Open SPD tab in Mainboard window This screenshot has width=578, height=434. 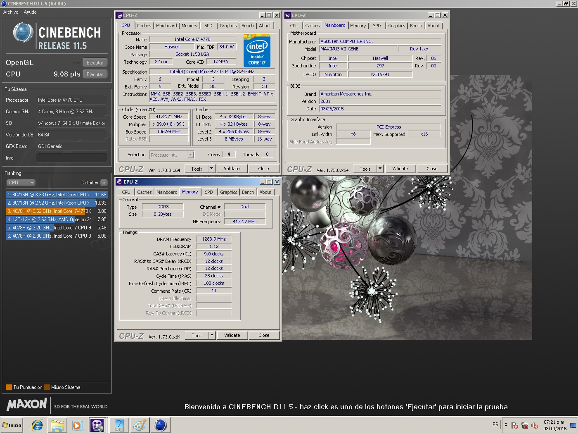(x=377, y=26)
